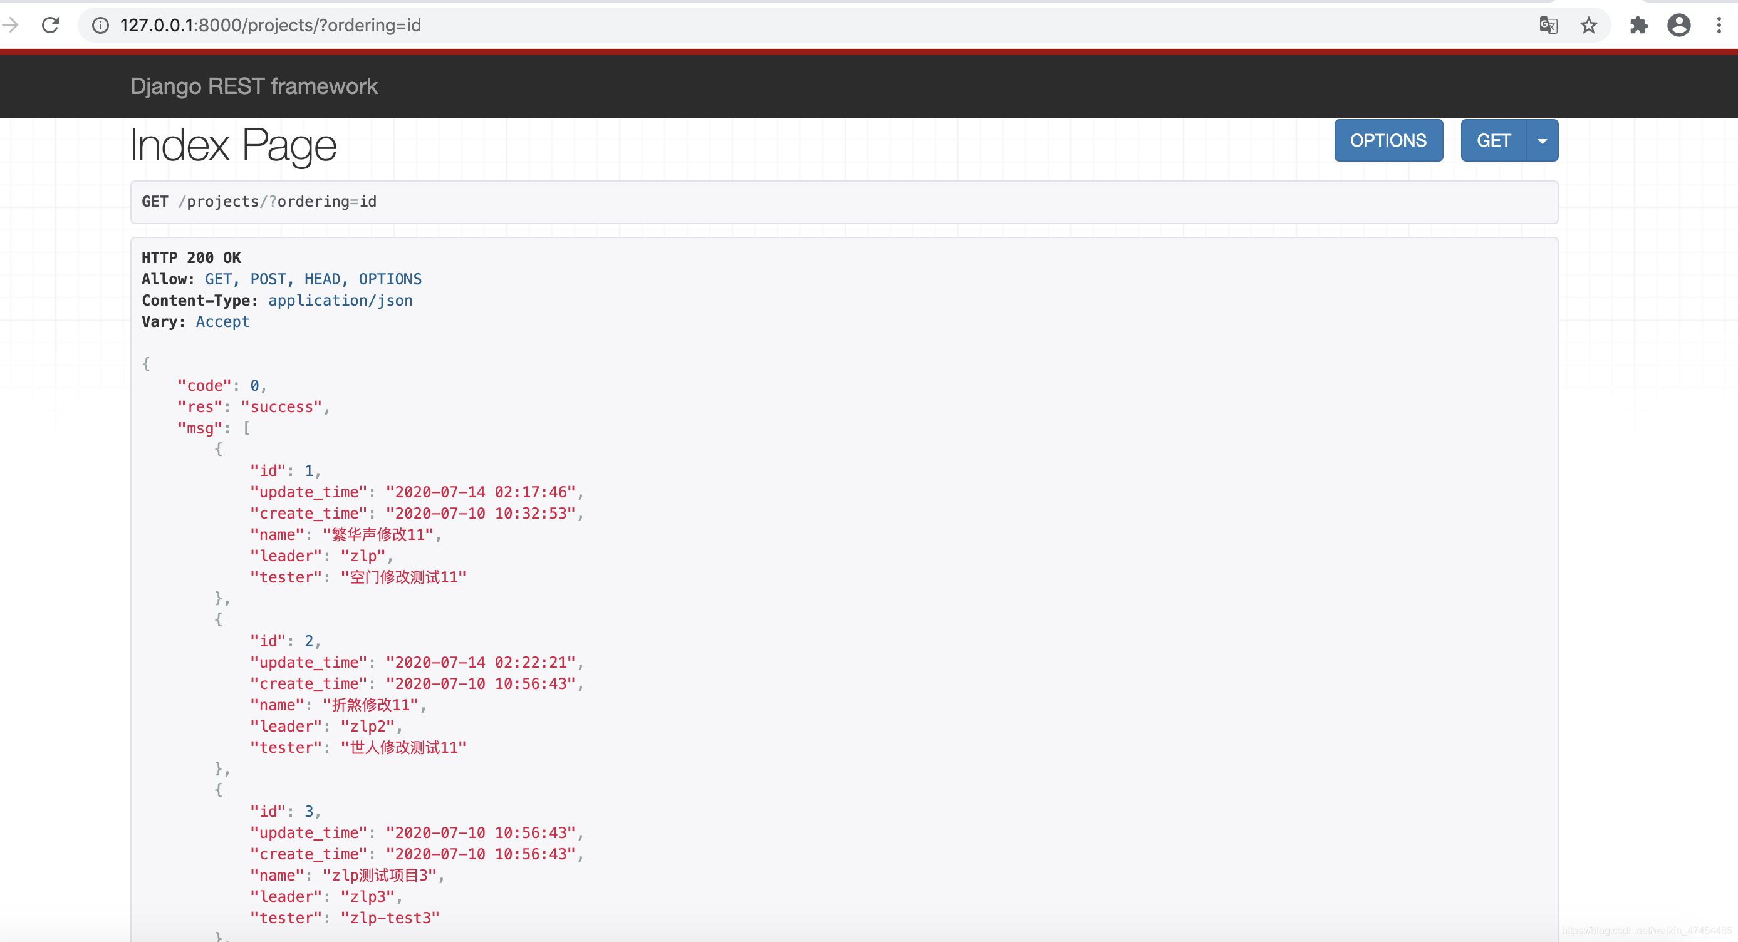This screenshot has height=942, width=1738.
Task: Click the GET button
Action: (1493, 140)
